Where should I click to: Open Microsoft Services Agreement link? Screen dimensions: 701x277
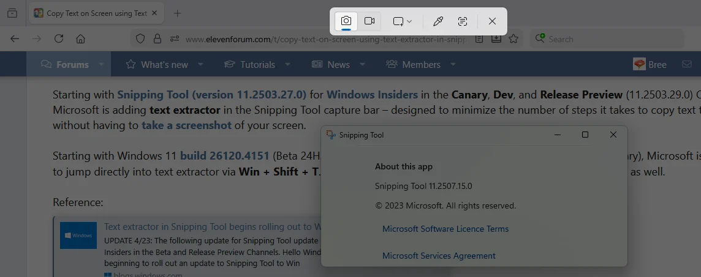coord(439,256)
